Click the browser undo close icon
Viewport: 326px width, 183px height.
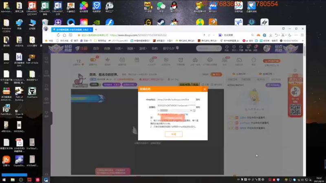276,35
